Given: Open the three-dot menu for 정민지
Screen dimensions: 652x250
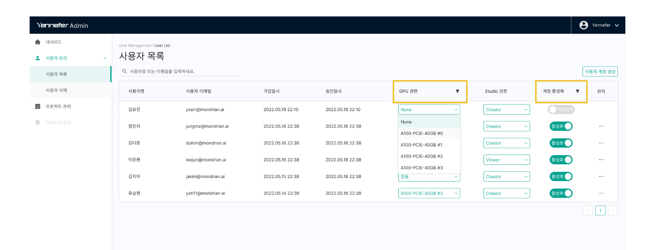Looking at the screenshot, I should (601, 126).
